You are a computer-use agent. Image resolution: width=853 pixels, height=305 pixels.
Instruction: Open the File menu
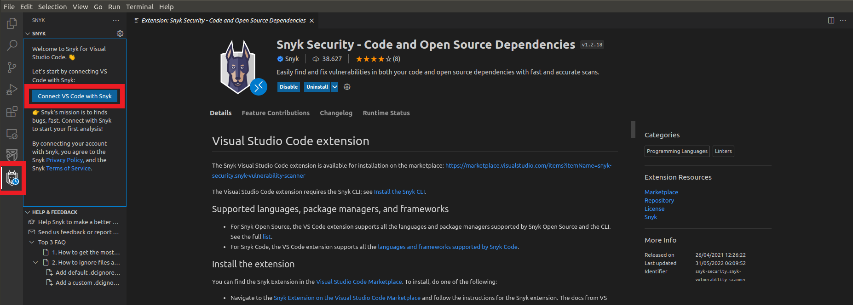pos(9,6)
